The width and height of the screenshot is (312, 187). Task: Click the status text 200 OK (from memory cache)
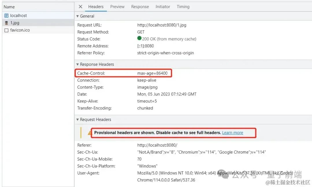169,39
